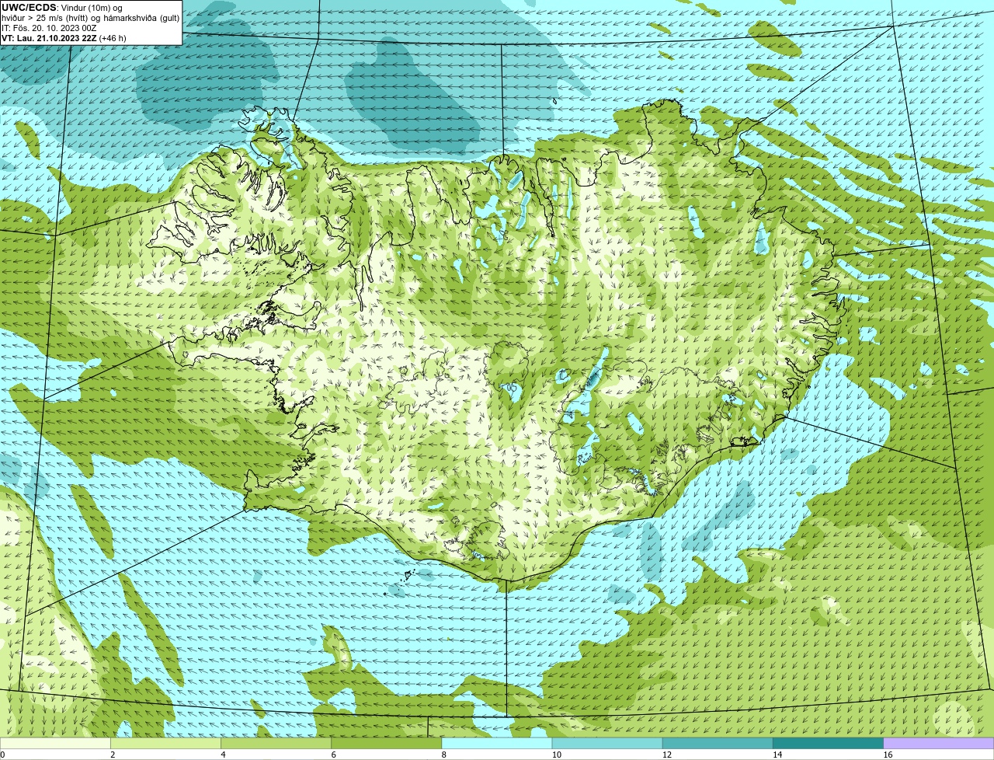Click the 2–4 m/s light green legend swatch
The height and width of the screenshot is (760, 994).
[x=165, y=743]
